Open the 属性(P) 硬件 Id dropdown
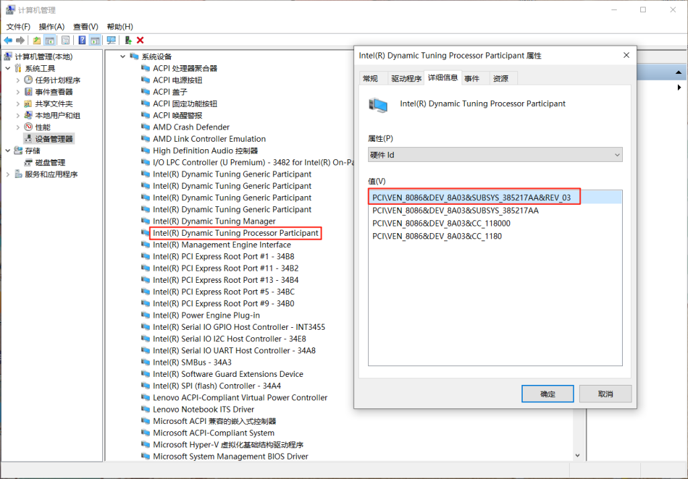The image size is (688, 479). pyautogui.click(x=495, y=155)
